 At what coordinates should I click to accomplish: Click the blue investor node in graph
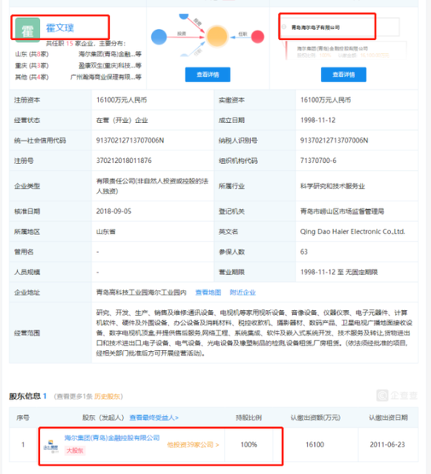(x=159, y=37)
